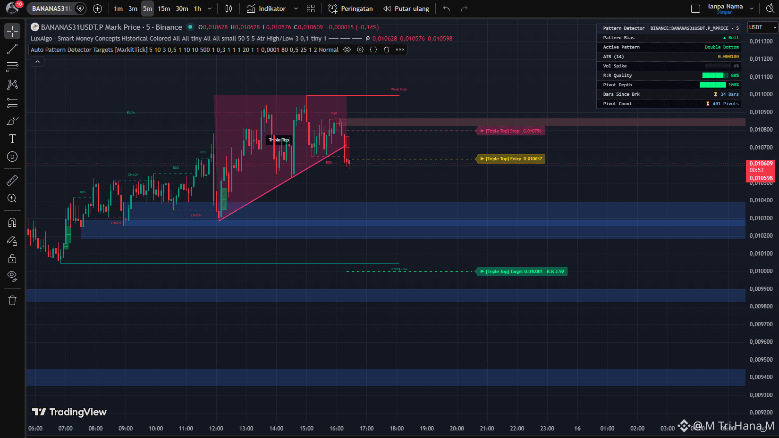Viewport: 779px width, 438px height.
Task: Switch to the 30m timeframe
Action: click(x=182, y=8)
